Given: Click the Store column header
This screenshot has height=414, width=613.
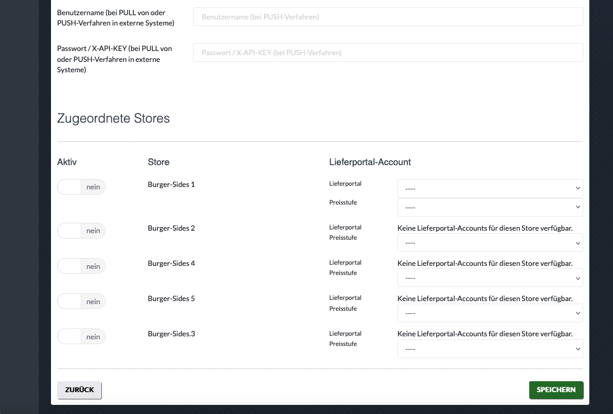Looking at the screenshot, I should 158,162.
